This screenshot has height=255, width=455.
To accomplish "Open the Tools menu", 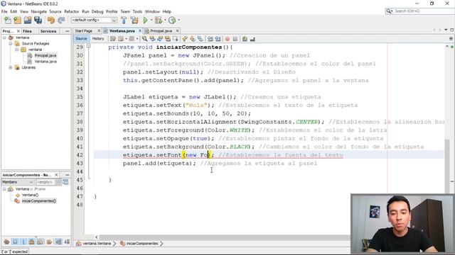I will click(x=137, y=11).
